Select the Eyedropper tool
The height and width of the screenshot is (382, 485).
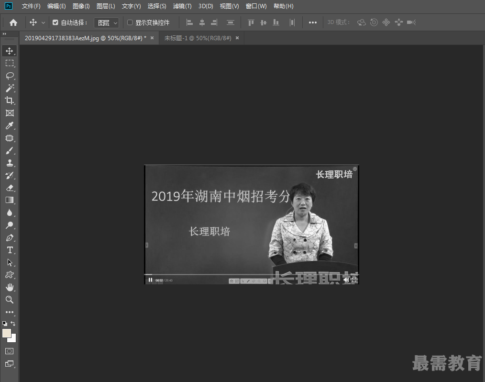(10, 125)
